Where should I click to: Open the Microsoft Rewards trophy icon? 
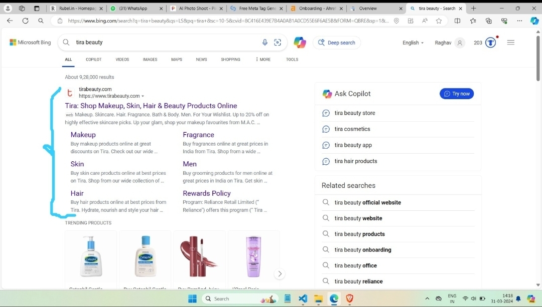click(x=491, y=43)
